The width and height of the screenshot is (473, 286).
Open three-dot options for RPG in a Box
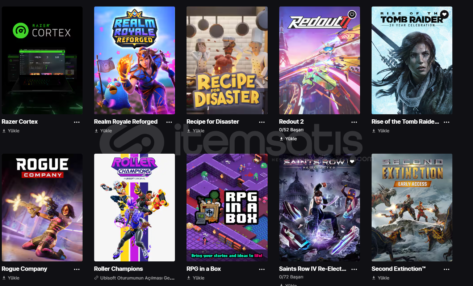click(262, 269)
